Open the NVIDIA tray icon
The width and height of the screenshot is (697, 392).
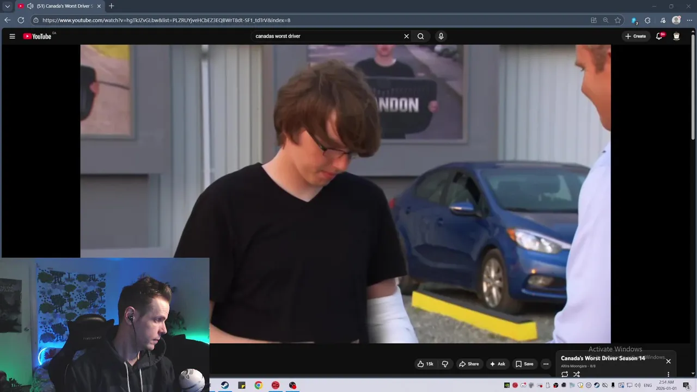(506, 385)
